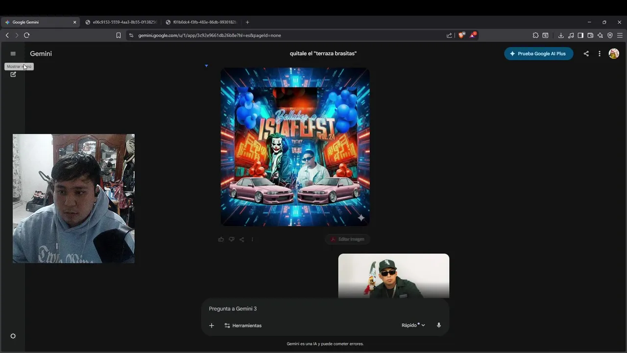Click the browser address bar URL

coord(210,35)
